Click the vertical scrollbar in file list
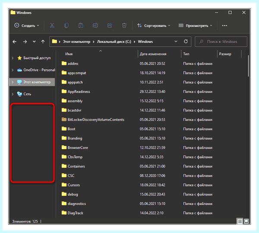The image size is (259, 233). 248,66
